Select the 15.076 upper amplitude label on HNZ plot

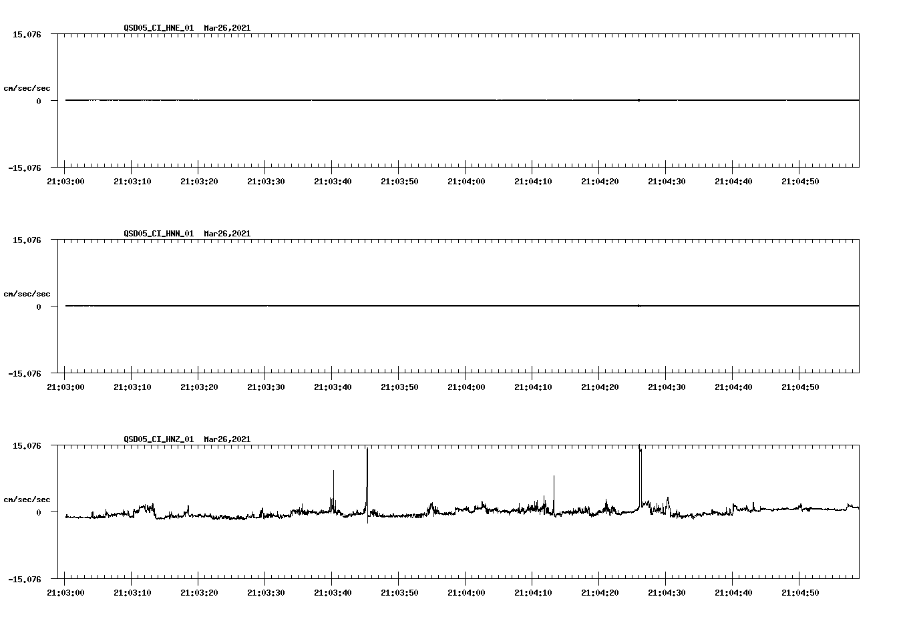(x=25, y=445)
